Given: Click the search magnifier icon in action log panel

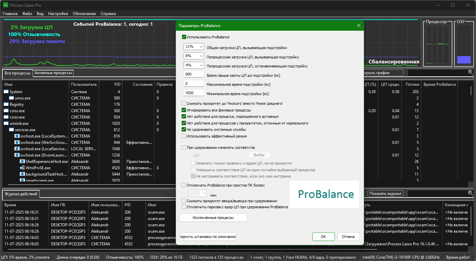Looking at the screenshot, I should tap(471, 194).
